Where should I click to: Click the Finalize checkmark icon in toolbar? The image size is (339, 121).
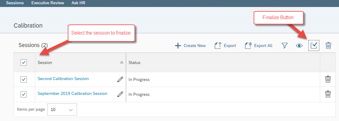(314, 45)
